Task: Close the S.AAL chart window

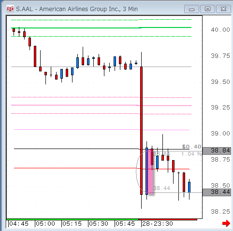Action: 223,9
